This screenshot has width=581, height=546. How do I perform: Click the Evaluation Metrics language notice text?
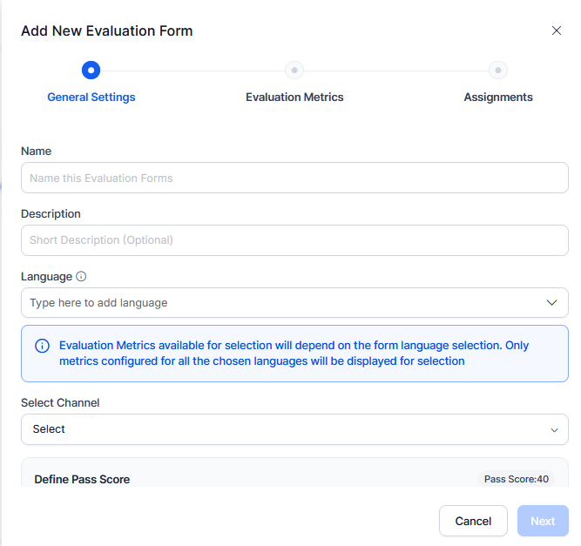pos(294,353)
